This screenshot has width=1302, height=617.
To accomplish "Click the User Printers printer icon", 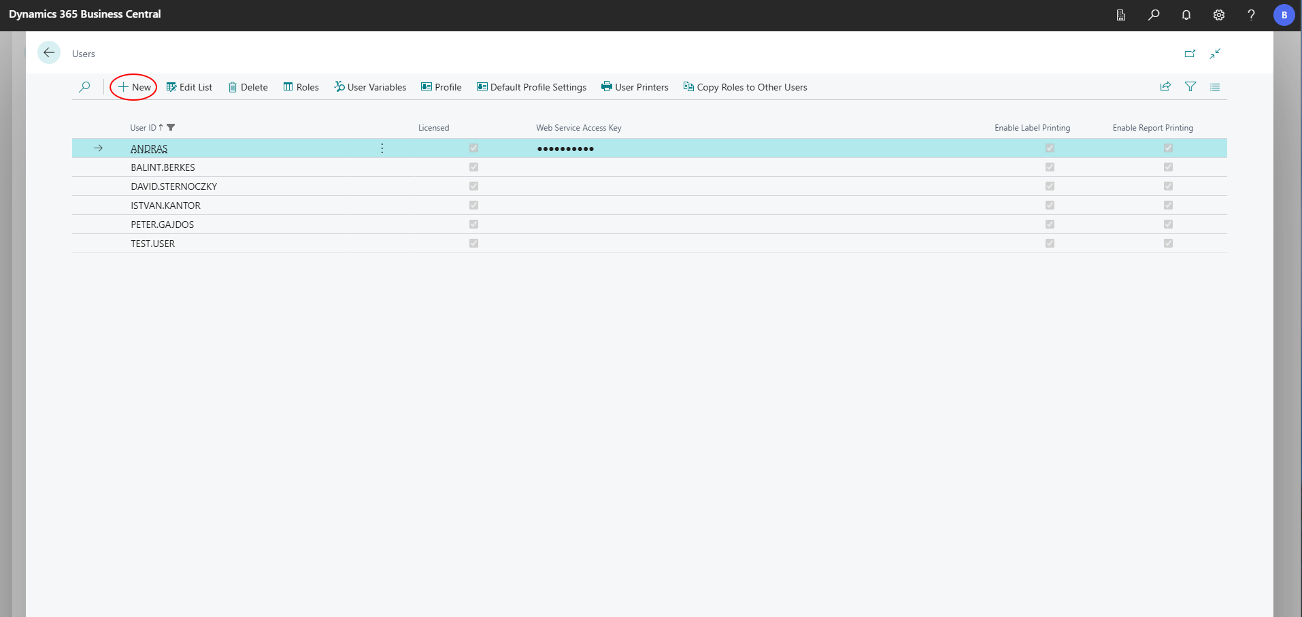I will [605, 86].
